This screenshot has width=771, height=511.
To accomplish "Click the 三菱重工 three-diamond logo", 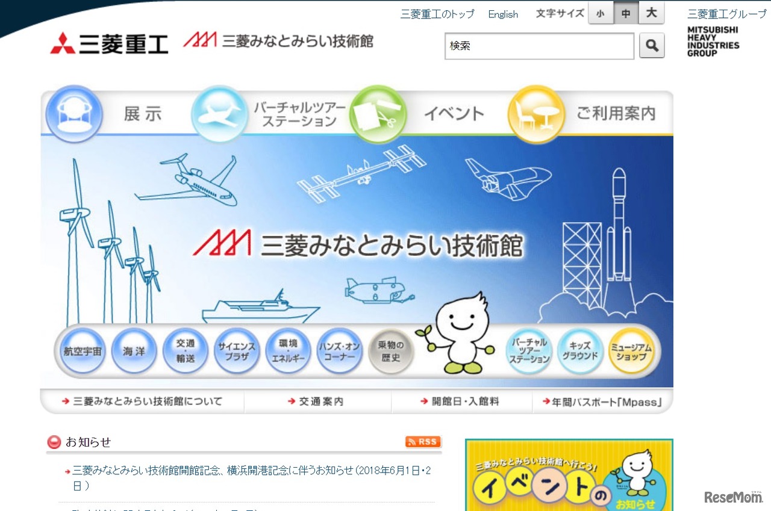I will [x=109, y=43].
